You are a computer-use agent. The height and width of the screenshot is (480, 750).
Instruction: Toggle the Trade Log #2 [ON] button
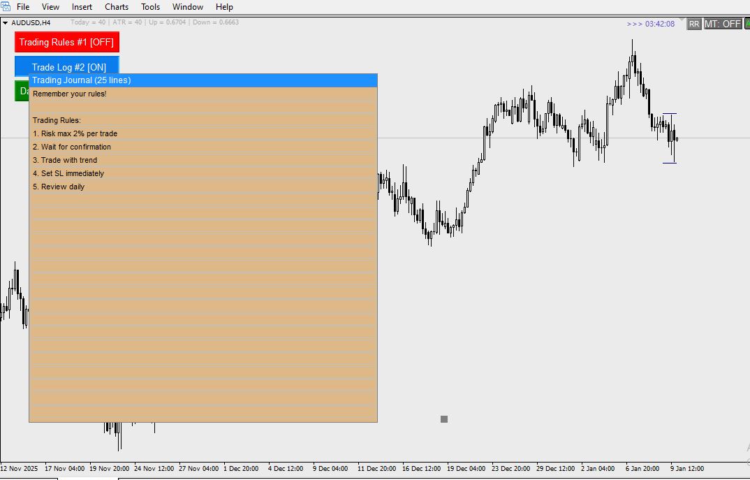(67, 66)
